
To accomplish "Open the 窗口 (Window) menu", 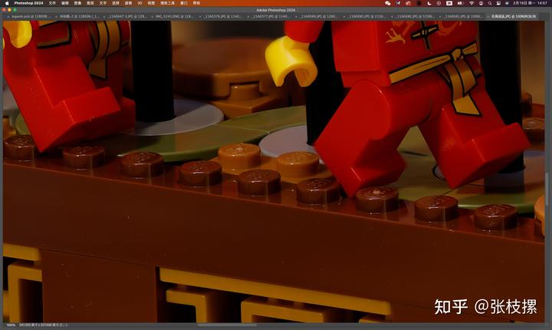I will click(x=184, y=3).
